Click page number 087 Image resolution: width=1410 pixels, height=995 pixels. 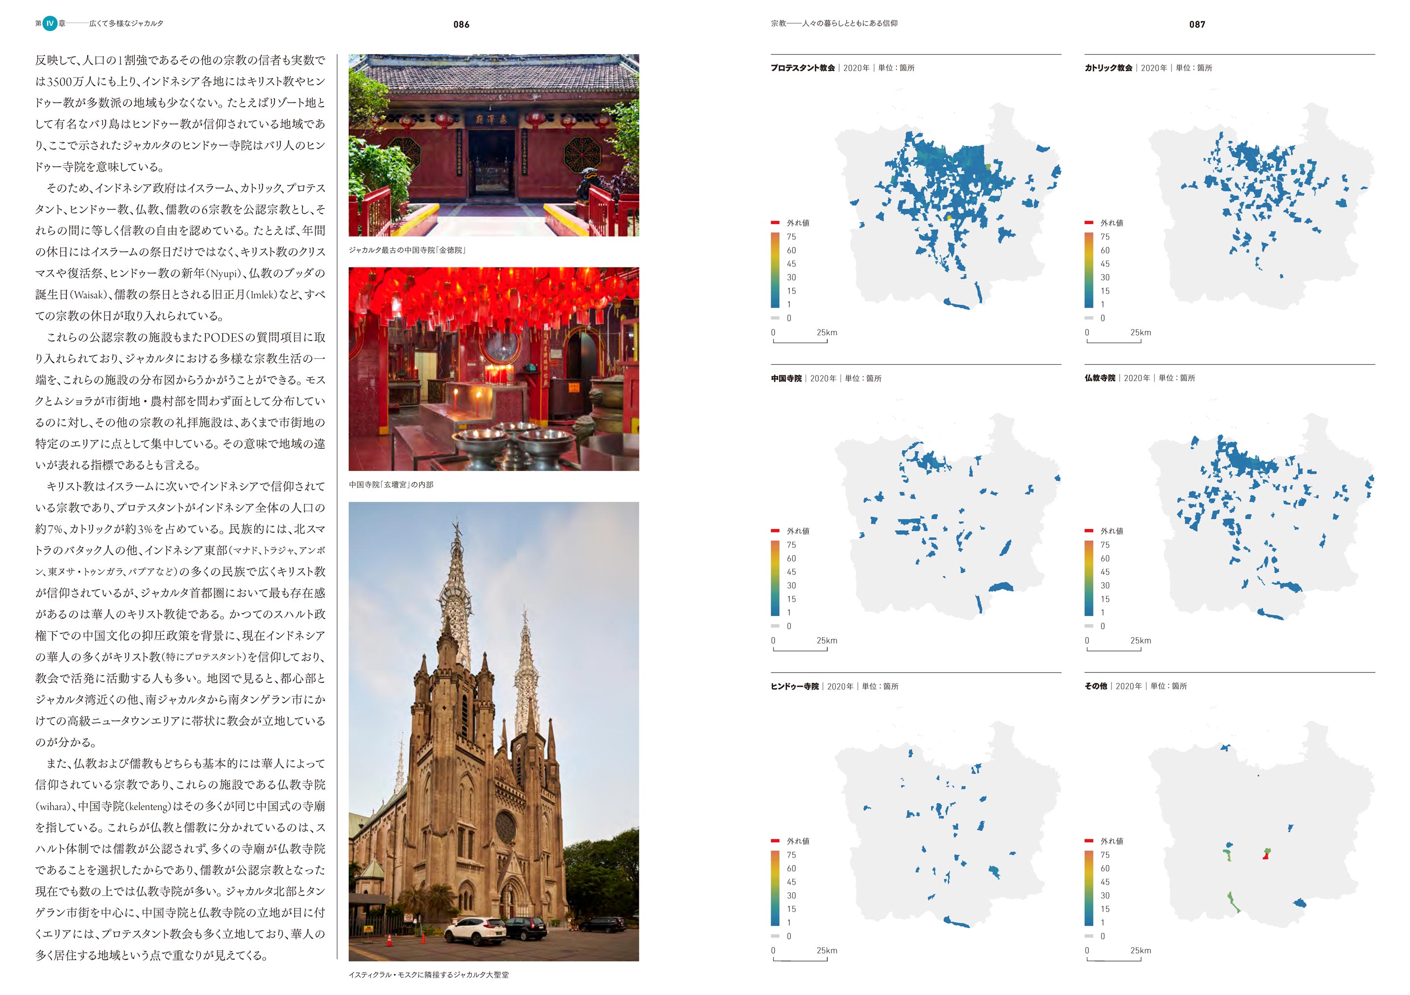(1197, 25)
